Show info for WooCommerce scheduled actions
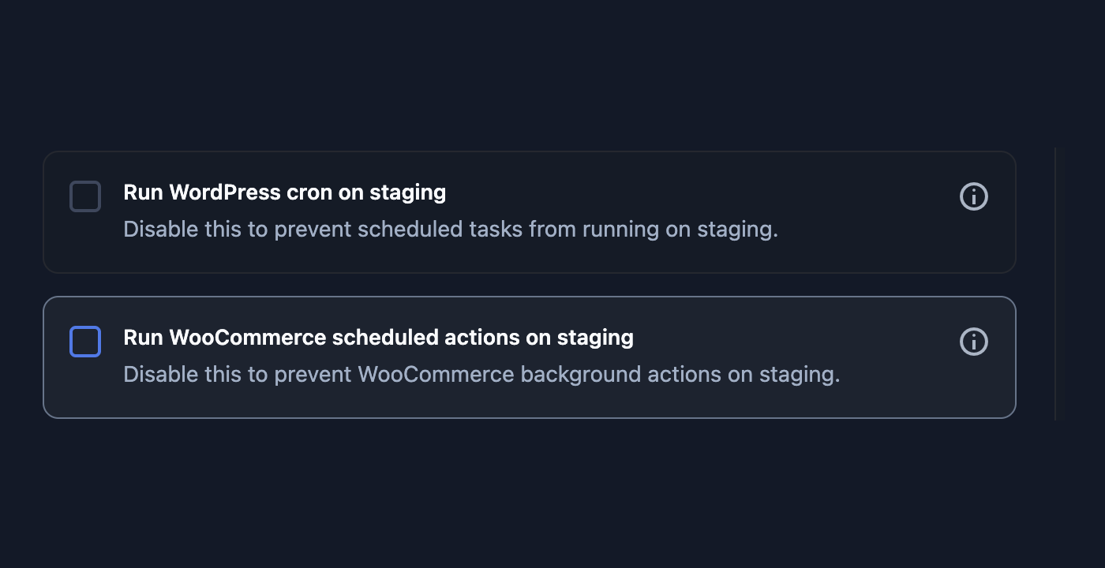Screen dimensions: 1105x568 point(974,342)
